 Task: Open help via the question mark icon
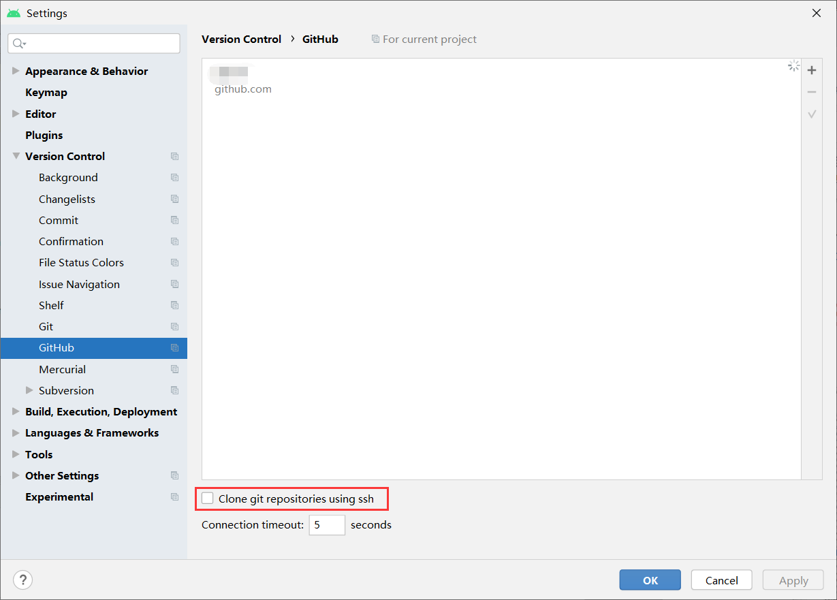coord(22,580)
